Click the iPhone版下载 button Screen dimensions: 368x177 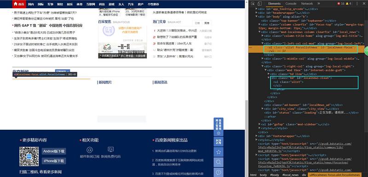pos(54,161)
